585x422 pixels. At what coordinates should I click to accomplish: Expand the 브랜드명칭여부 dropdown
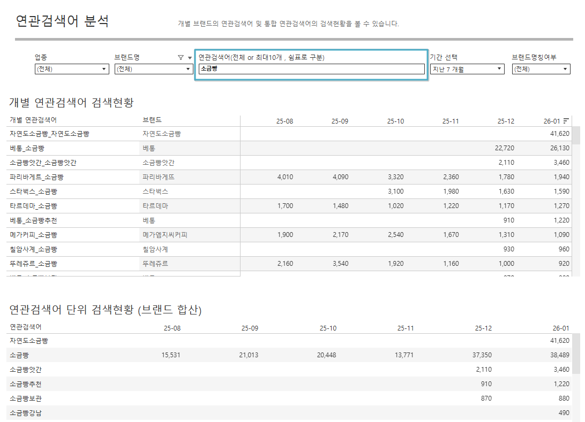point(541,69)
